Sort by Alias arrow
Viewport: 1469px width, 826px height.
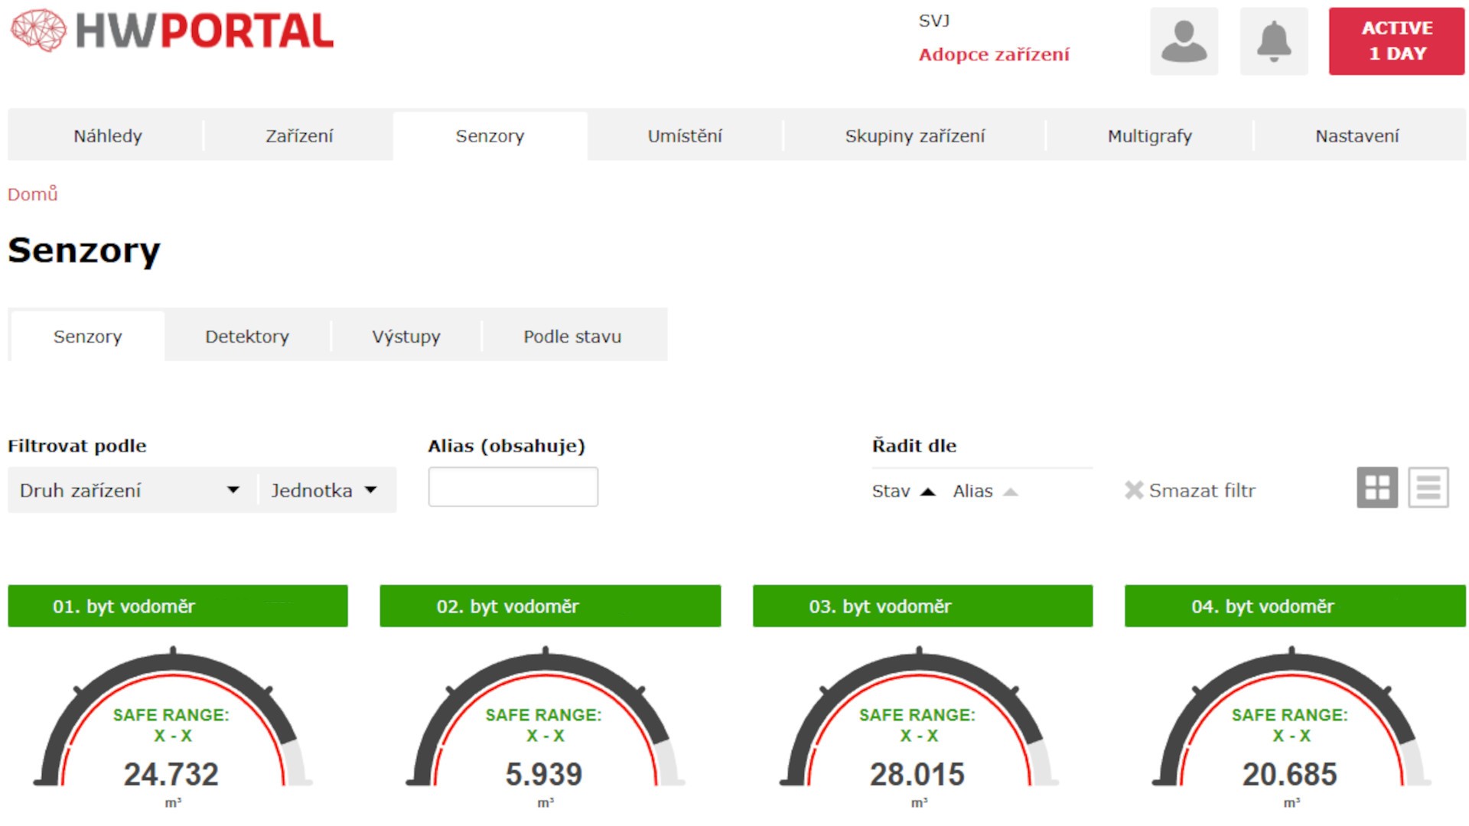click(1010, 492)
